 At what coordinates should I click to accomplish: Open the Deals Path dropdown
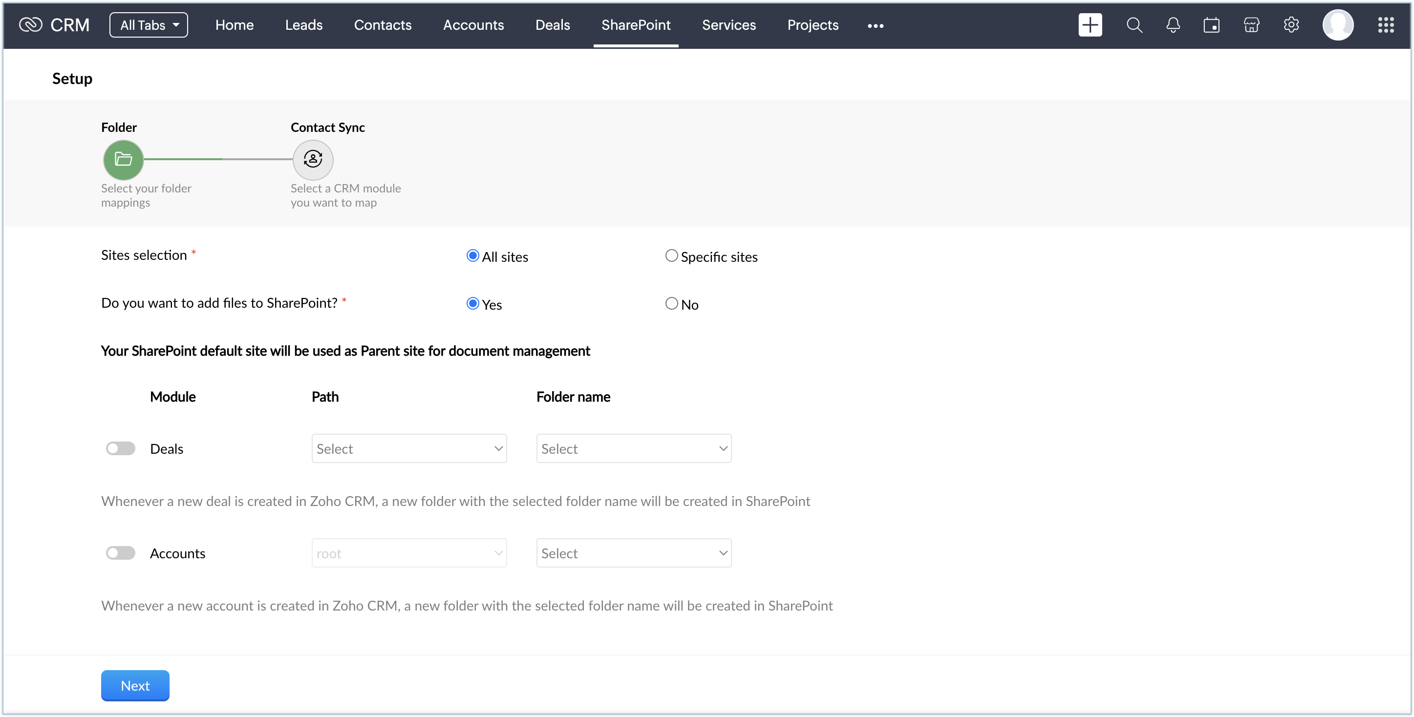[409, 449]
